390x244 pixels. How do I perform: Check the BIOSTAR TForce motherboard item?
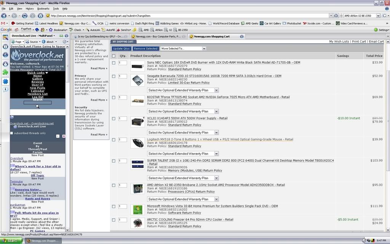pos(113,98)
